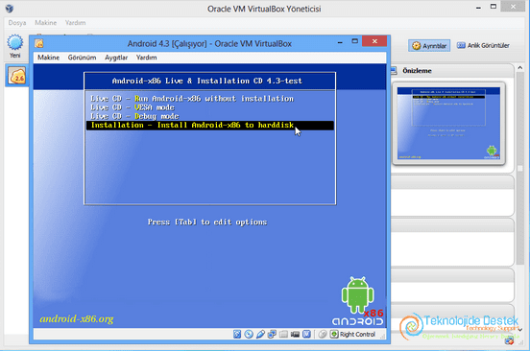The height and width of the screenshot is (351, 530).
Task: Click the keyboard capture host key icon
Action: (334, 334)
